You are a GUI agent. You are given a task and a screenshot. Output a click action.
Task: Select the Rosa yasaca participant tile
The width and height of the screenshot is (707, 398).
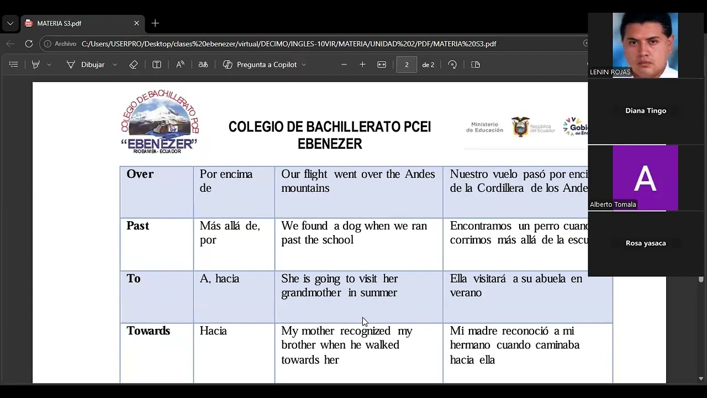[646, 243]
